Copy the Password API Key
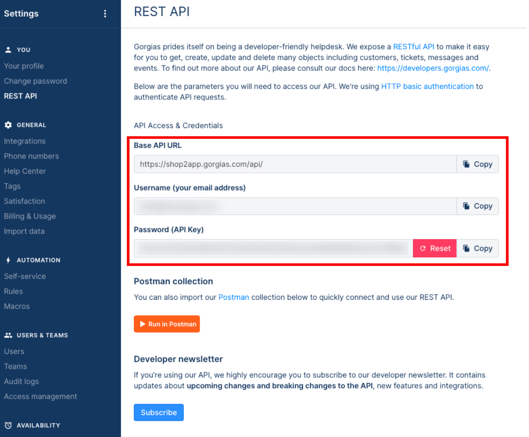The image size is (529, 437). pos(477,248)
